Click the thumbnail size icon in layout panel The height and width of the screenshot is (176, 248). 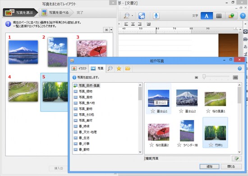[x=106, y=30]
